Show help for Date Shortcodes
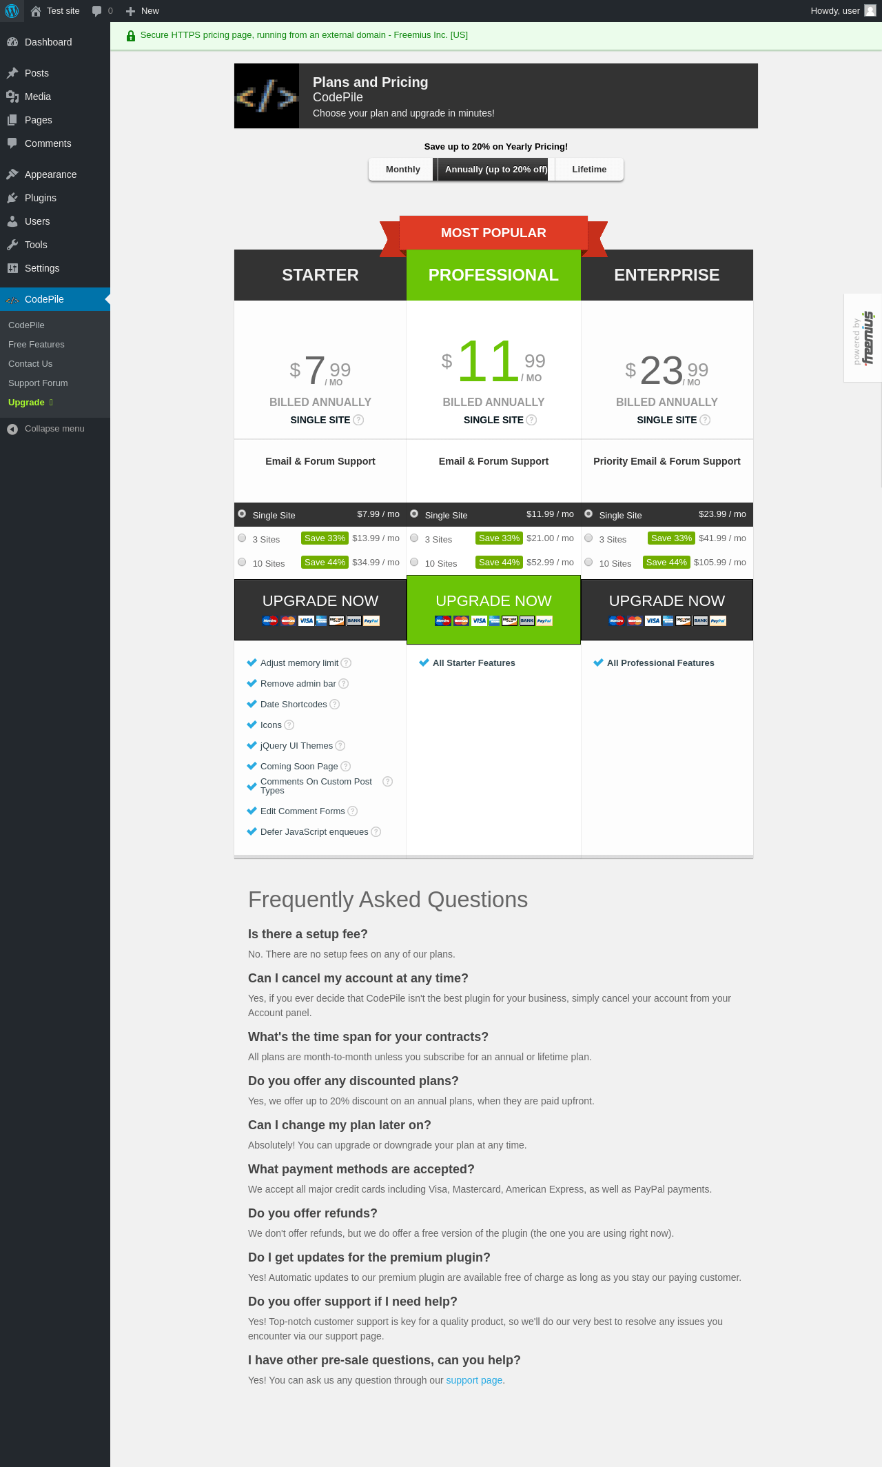This screenshot has width=882, height=1467. (x=335, y=705)
